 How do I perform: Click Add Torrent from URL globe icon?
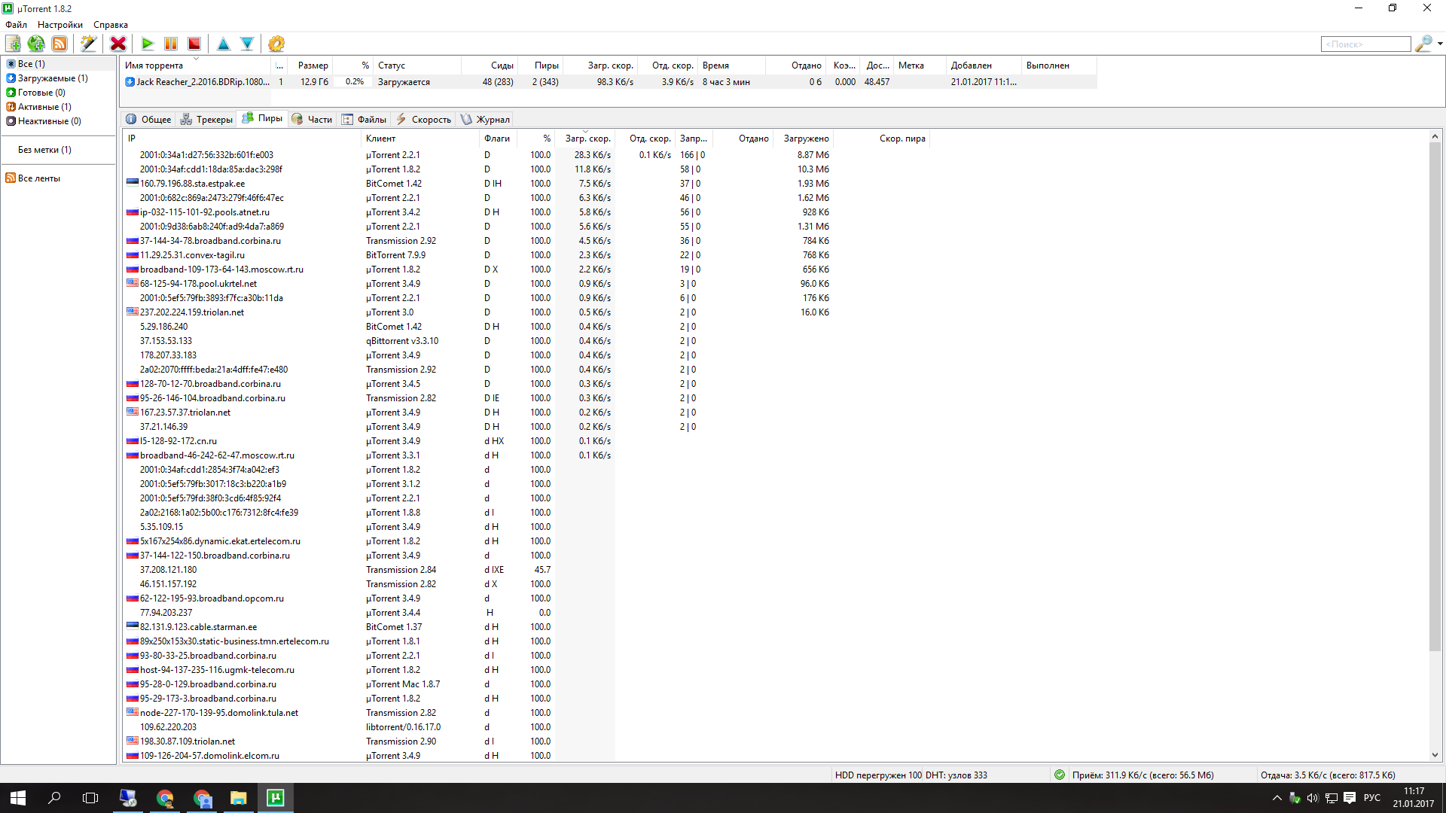[x=36, y=44]
